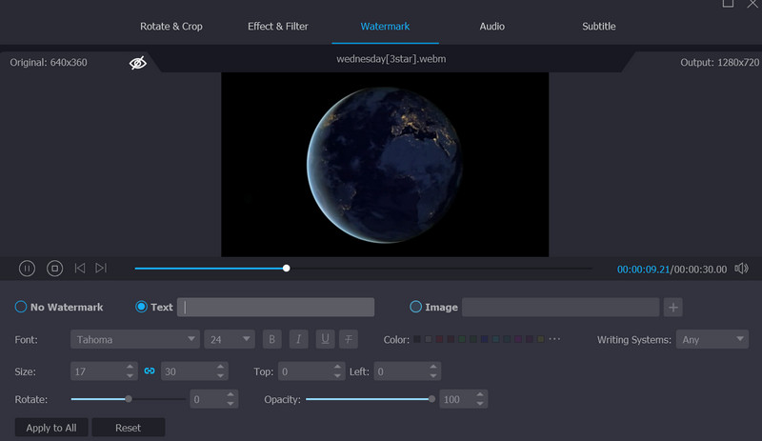Click the Opacity slider handle
The height and width of the screenshot is (441, 762).
coord(431,399)
